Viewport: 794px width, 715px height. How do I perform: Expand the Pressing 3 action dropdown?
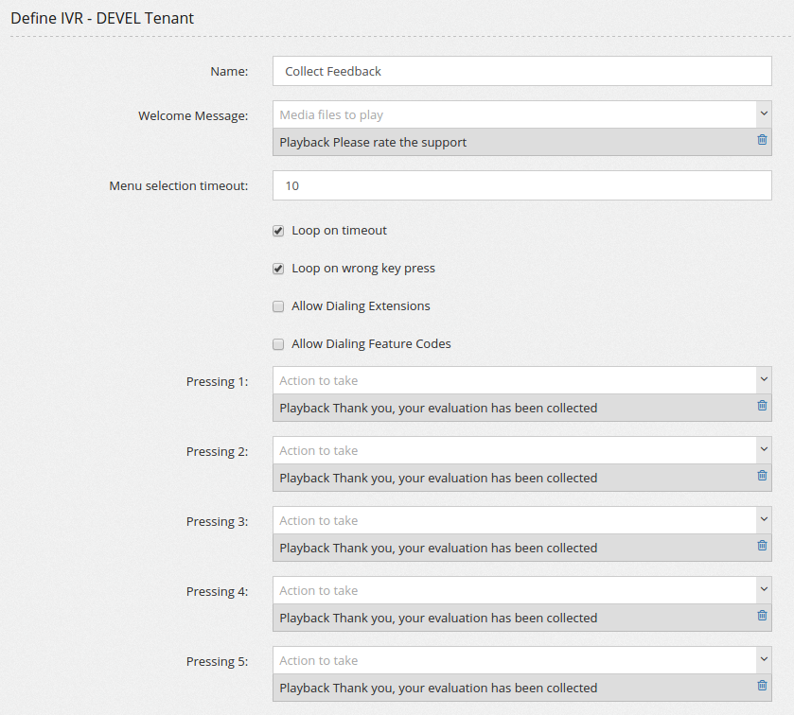click(763, 520)
